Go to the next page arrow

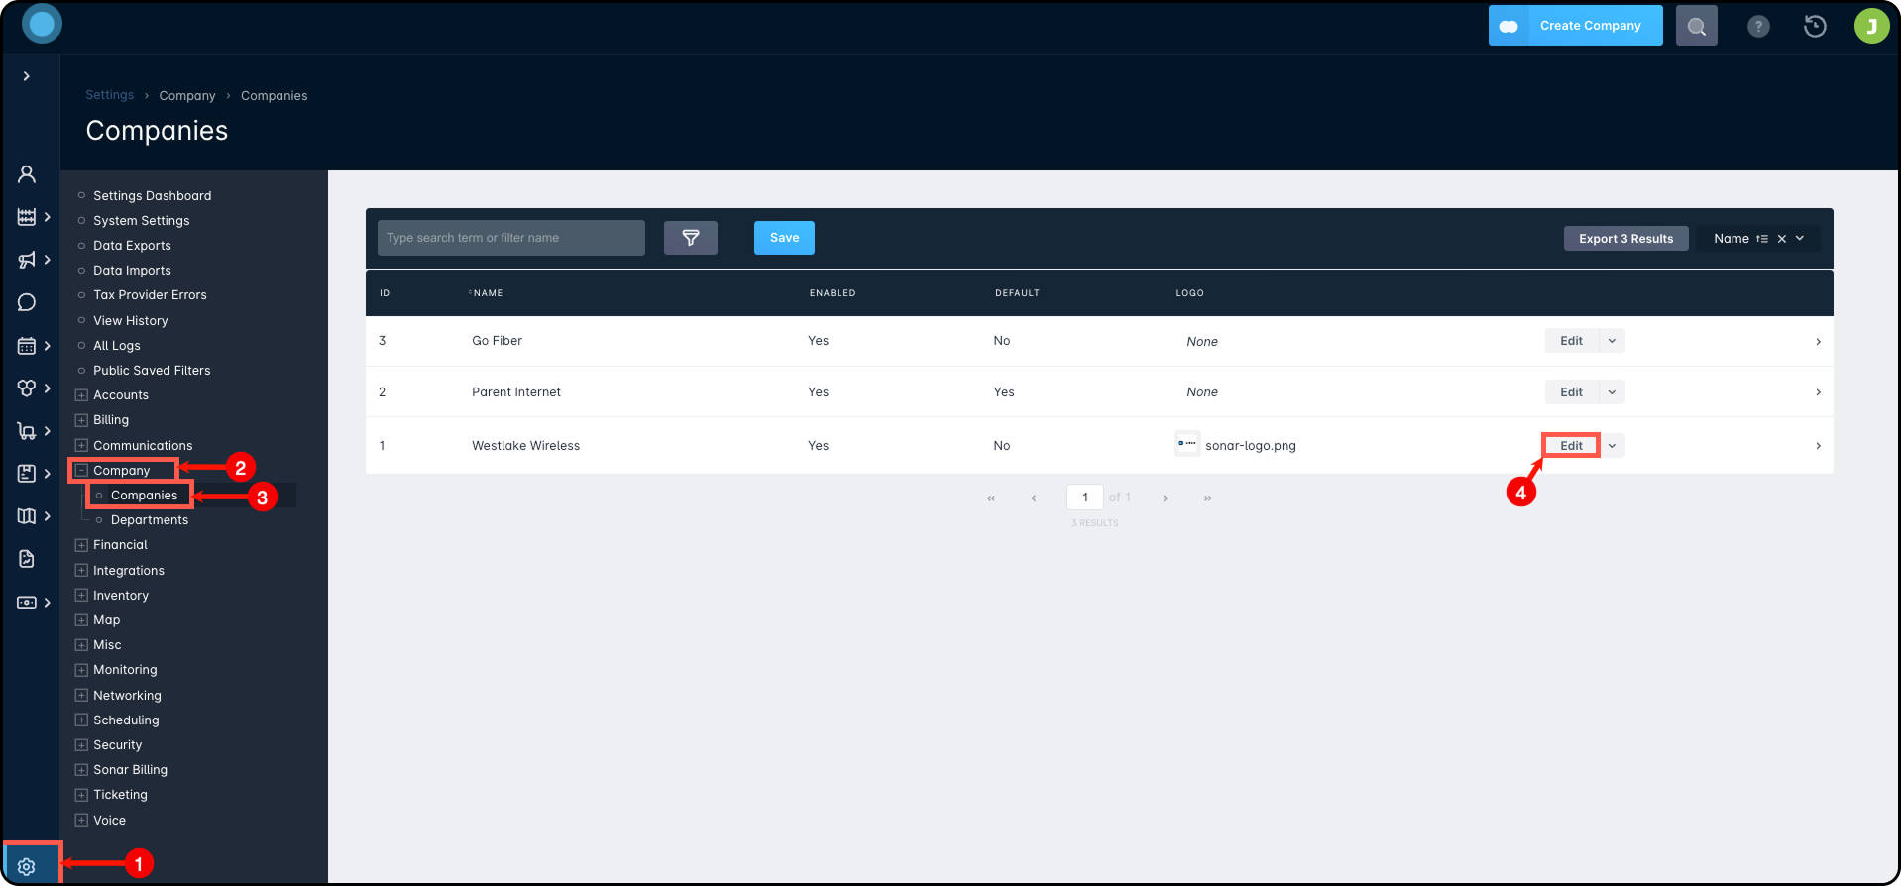[x=1165, y=498]
